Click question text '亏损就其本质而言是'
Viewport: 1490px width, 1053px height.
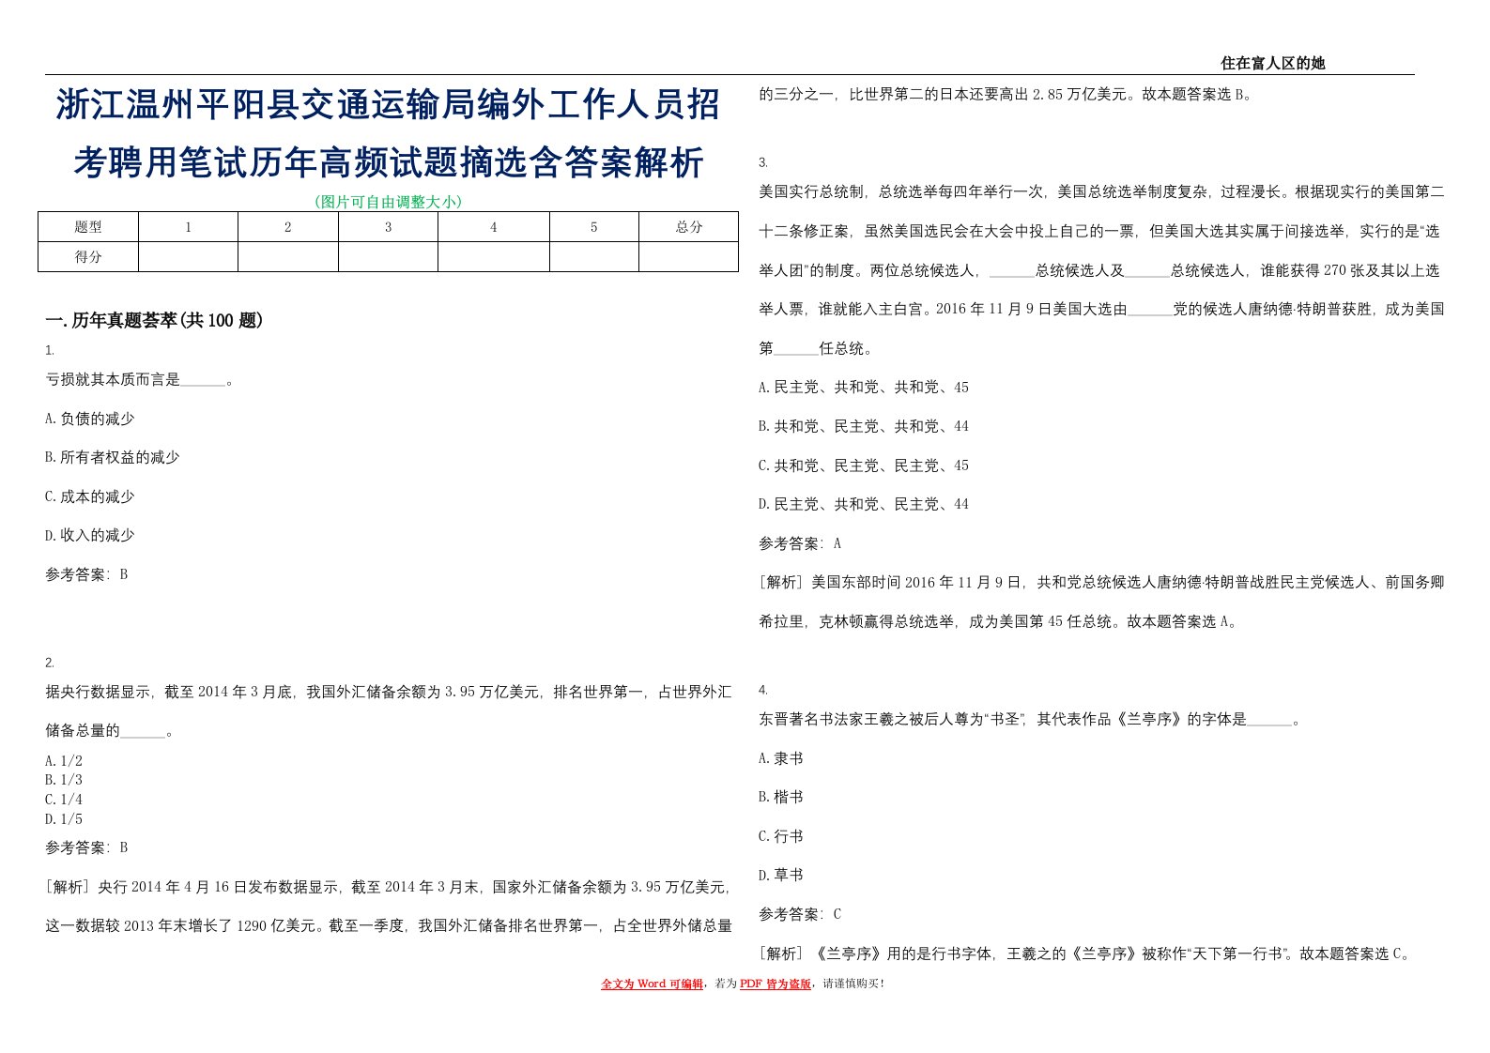point(113,379)
